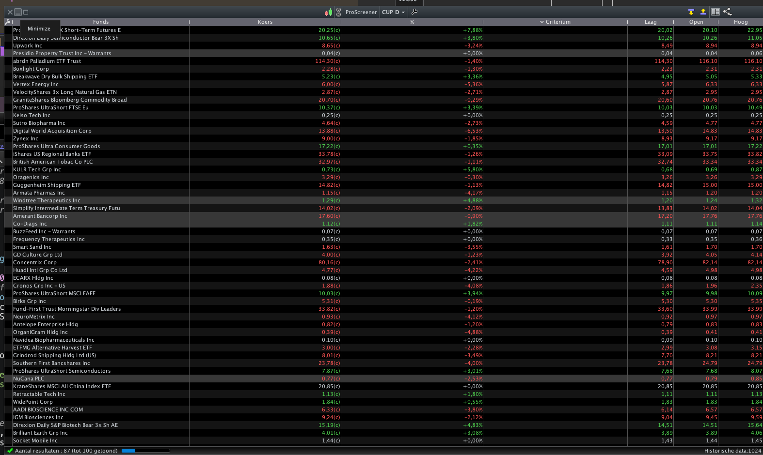The image size is (763, 455).
Task: Select the NuCana PLC row
Action: pos(384,379)
